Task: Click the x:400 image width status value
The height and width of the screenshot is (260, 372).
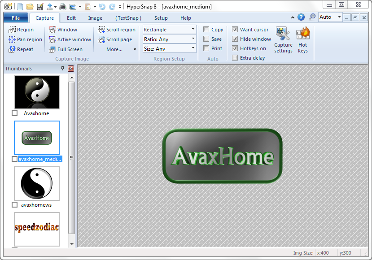Action: point(323,253)
